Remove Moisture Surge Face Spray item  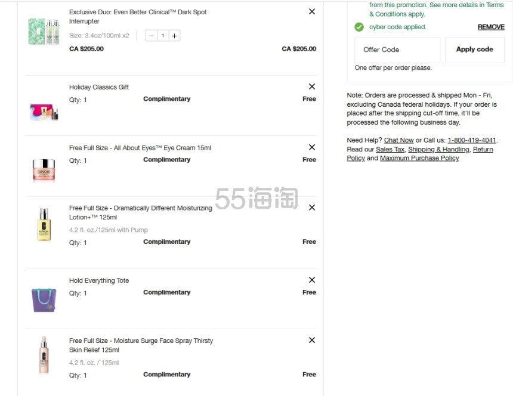click(312, 340)
